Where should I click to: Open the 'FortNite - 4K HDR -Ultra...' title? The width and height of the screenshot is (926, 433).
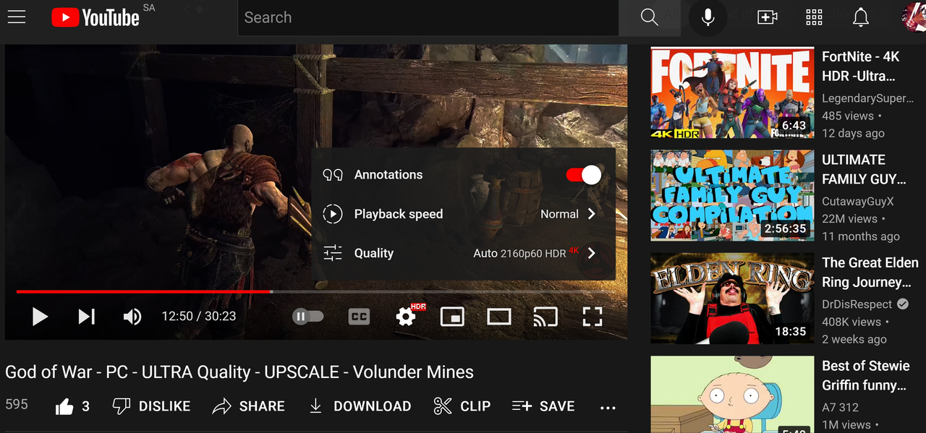[x=860, y=66]
